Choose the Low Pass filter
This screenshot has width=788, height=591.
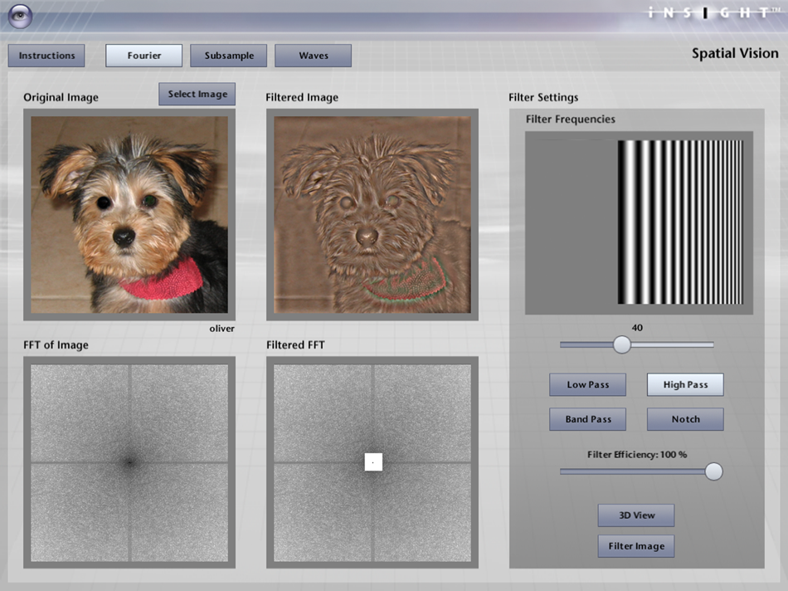click(x=587, y=385)
